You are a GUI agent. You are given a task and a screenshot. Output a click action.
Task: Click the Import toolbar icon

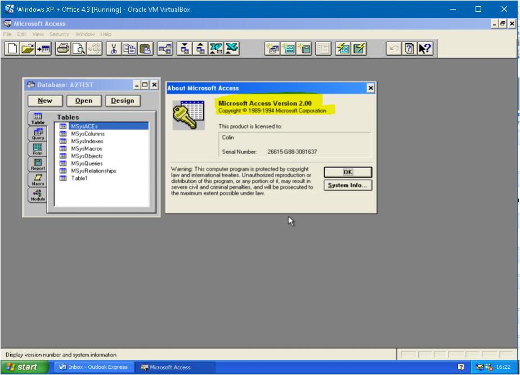(185, 49)
